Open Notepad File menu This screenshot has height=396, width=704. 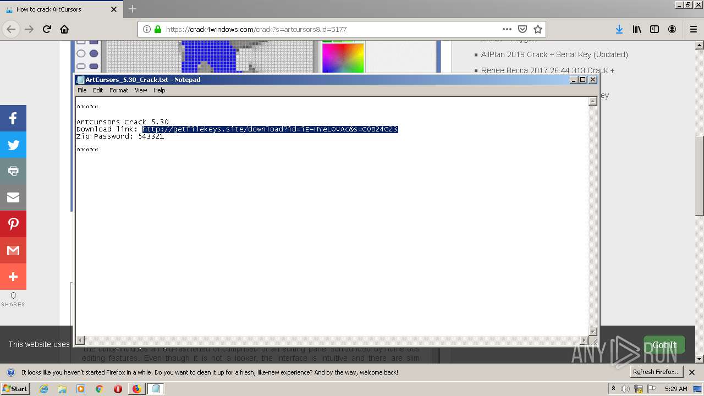(82, 90)
